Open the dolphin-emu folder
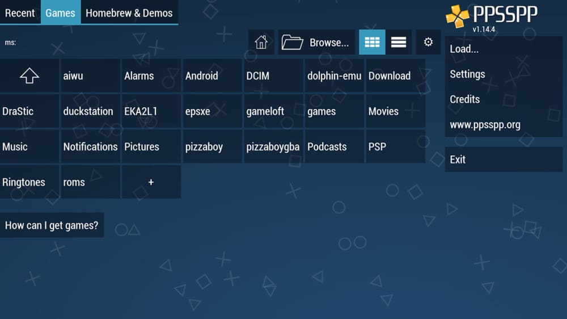567x319 pixels. point(335,75)
